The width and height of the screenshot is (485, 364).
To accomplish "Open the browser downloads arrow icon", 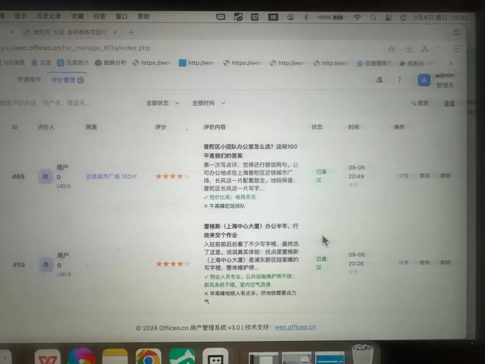I will click(x=409, y=49).
